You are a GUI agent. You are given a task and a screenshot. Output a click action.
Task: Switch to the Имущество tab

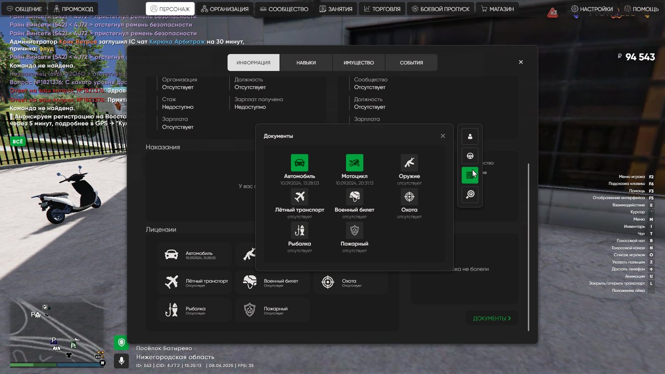[358, 62]
